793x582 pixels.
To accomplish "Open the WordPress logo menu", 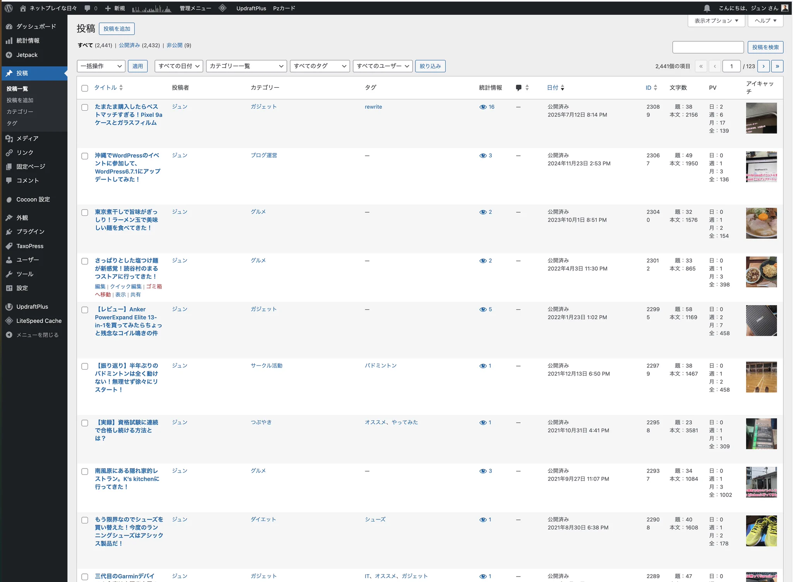I will pos(9,8).
